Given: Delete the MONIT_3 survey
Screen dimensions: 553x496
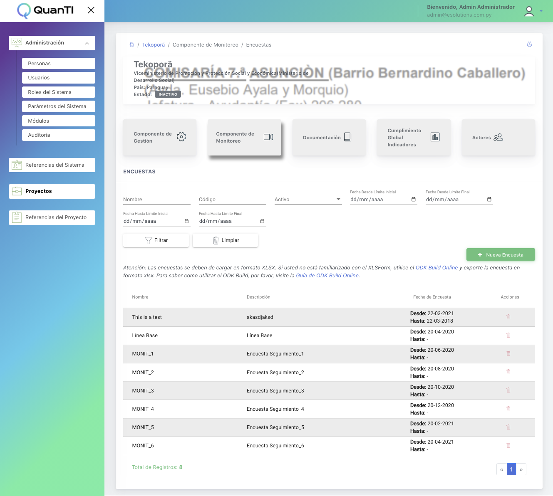Looking at the screenshot, I should tap(508, 390).
